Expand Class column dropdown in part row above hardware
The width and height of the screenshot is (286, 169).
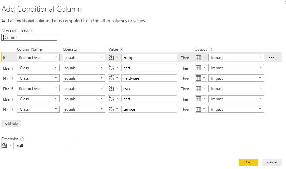coord(38,68)
